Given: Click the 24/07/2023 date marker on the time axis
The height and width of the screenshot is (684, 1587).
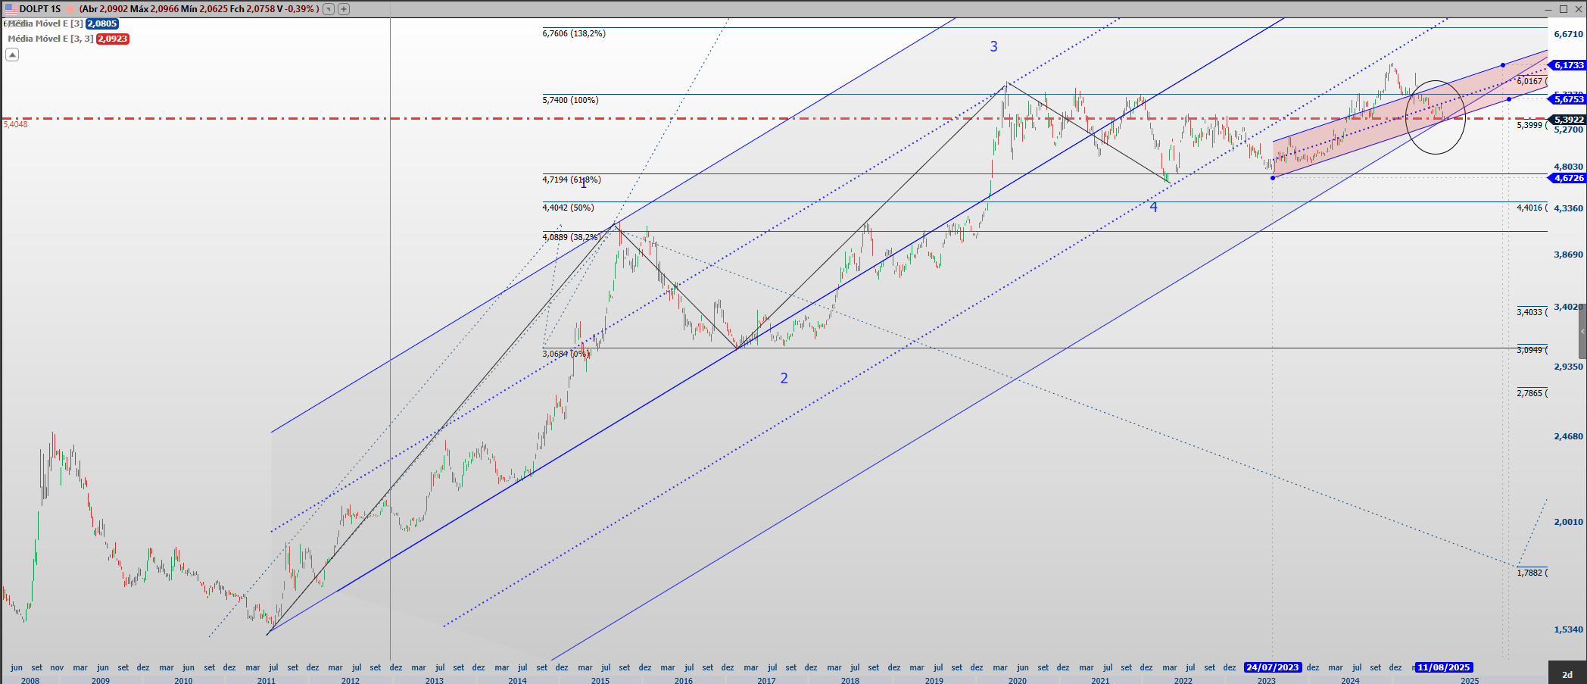Looking at the screenshot, I should click(x=1272, y=667).
